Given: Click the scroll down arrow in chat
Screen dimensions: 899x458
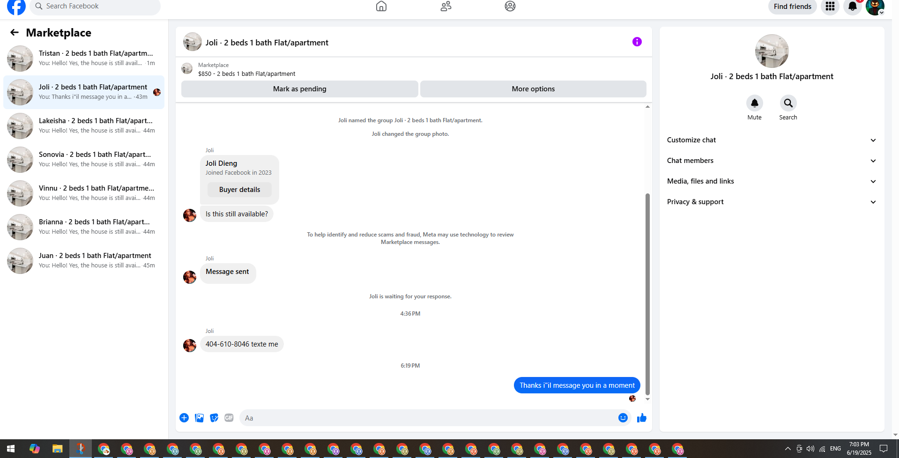Looking at the screenshot, I should (647, 399).
